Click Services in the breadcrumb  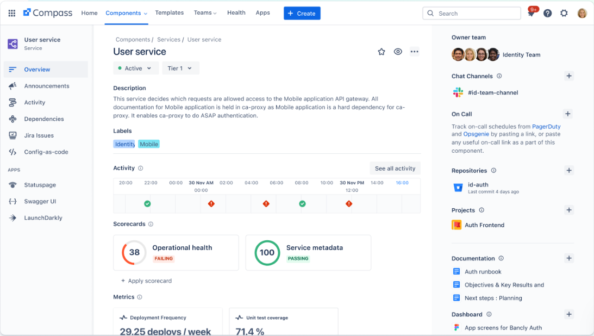coord(168,39)
